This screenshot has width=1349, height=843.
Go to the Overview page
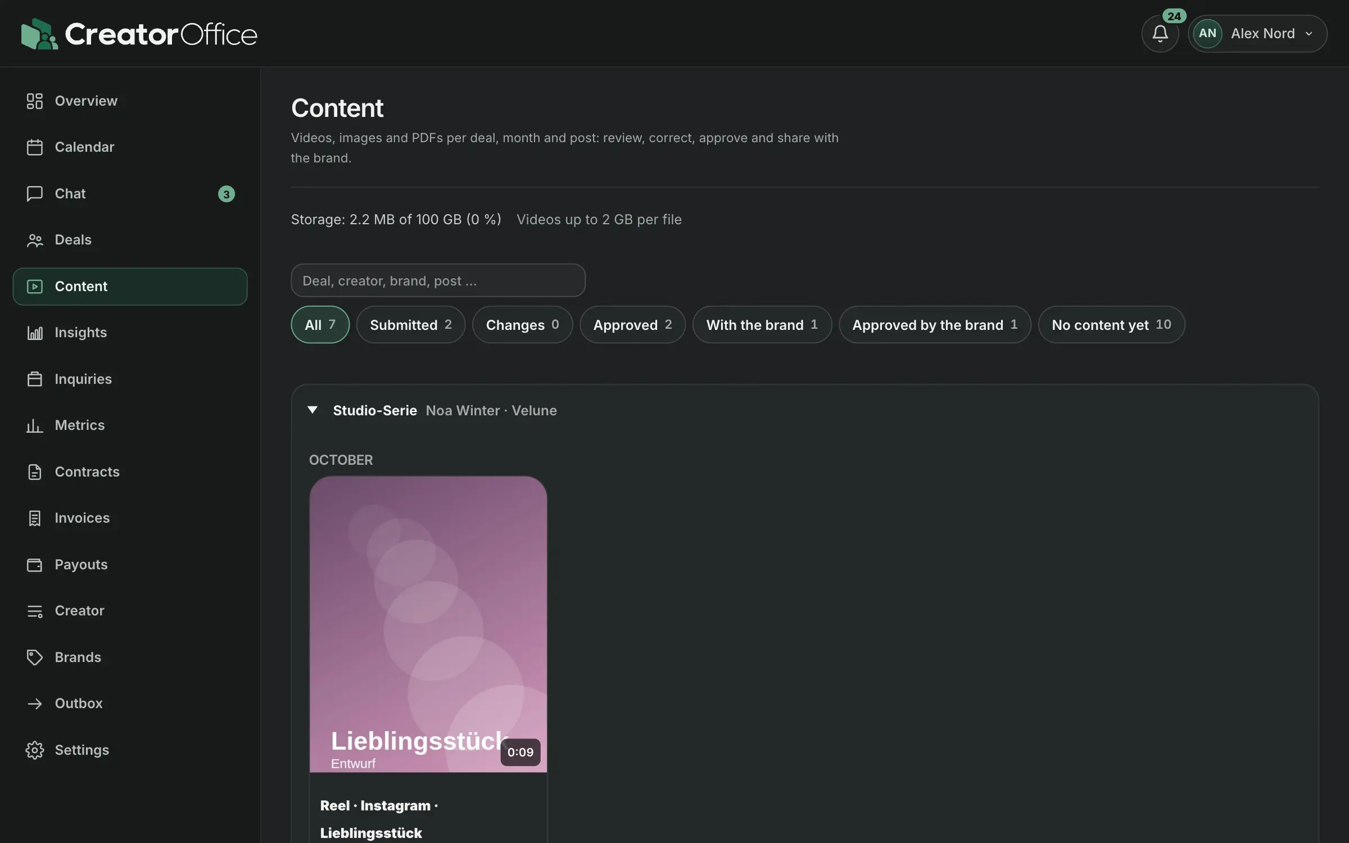click(130, 101)
